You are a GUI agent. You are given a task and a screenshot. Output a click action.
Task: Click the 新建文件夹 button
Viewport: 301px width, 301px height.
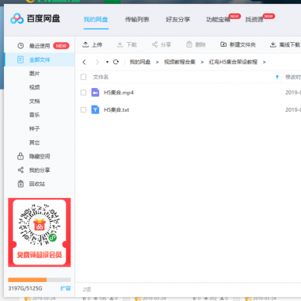(x=238, y=44)
